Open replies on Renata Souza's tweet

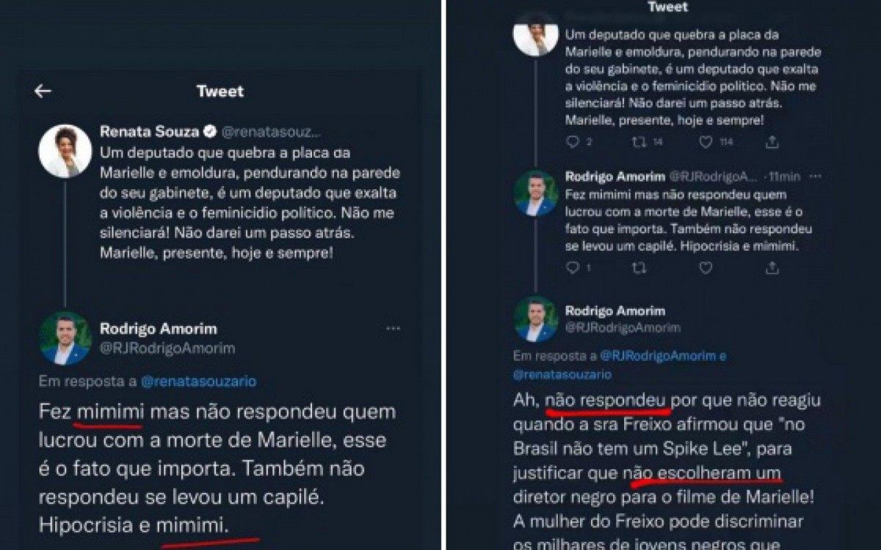[573, 140]
